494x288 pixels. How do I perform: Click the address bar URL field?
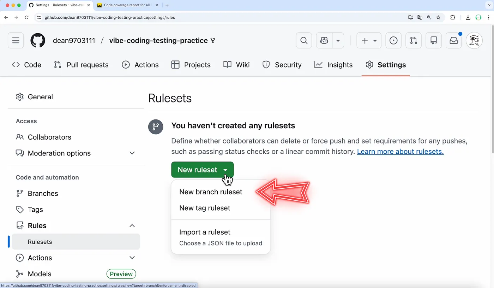222,17
